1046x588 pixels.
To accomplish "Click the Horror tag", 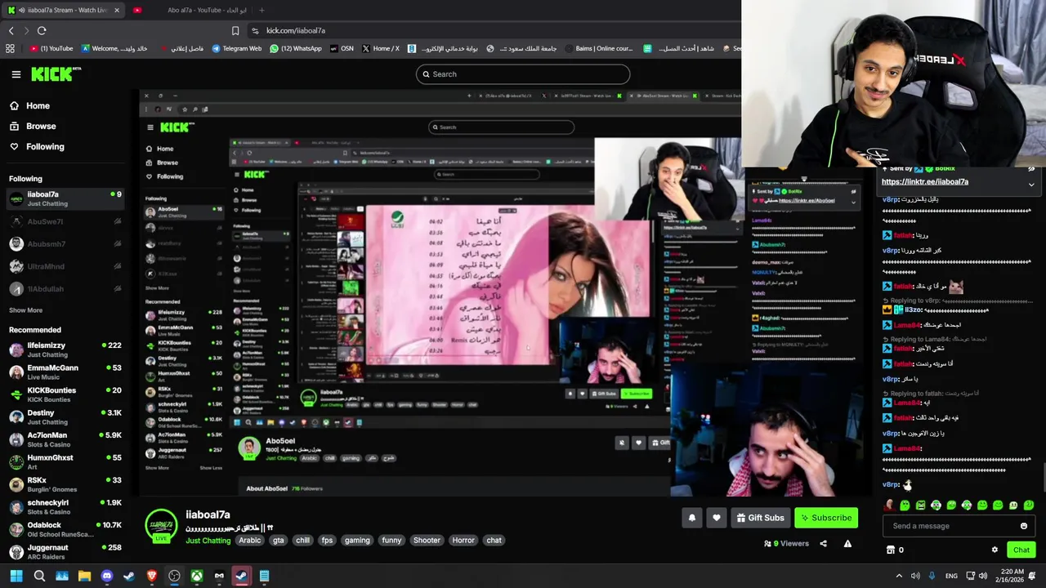I will point(463,541).
